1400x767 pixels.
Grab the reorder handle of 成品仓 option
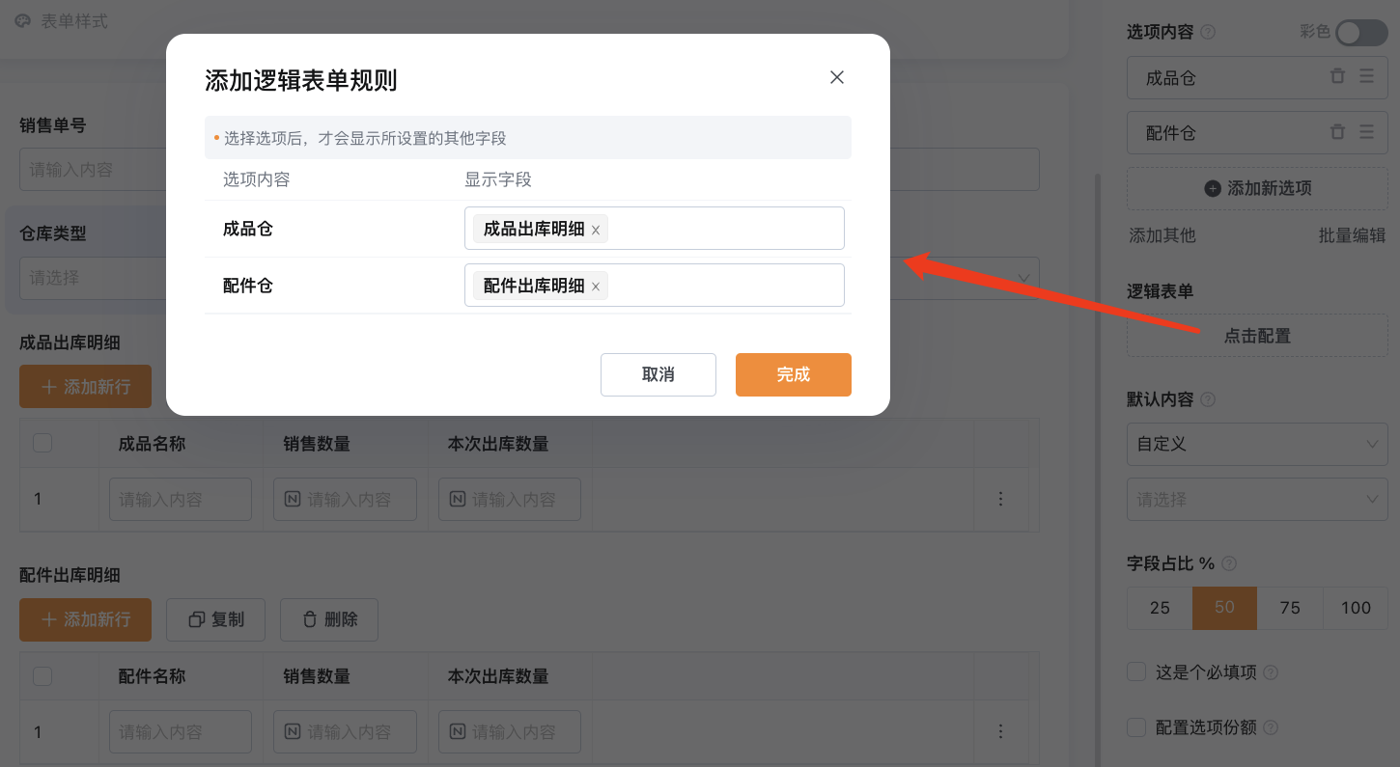[x=1366, y=76]
